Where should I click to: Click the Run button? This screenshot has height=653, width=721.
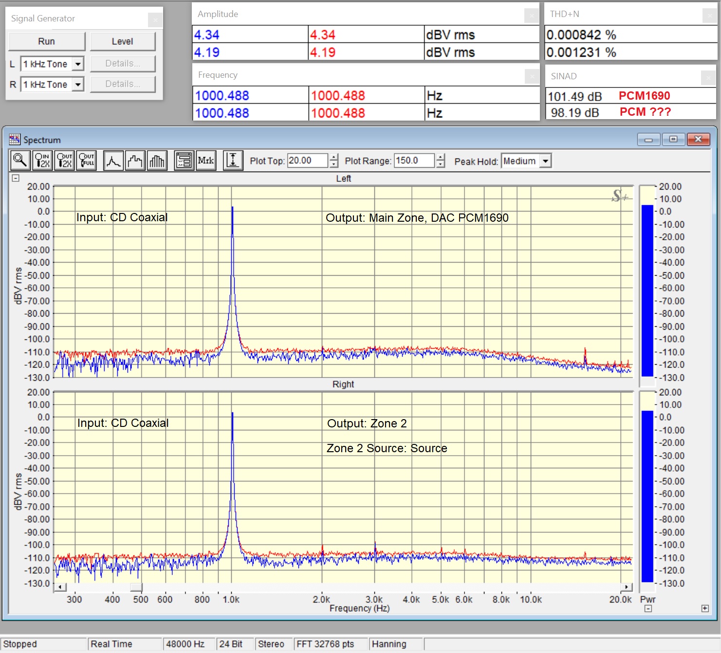pyautogui.click(x=47, y=41)
